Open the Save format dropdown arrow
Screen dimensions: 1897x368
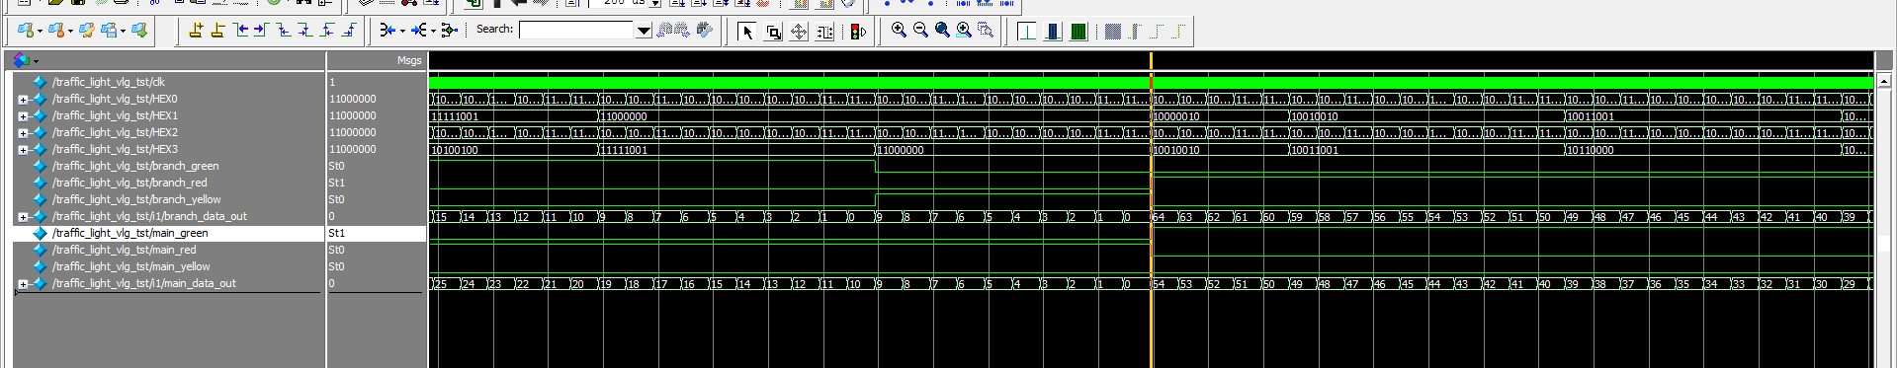point(123,32)
